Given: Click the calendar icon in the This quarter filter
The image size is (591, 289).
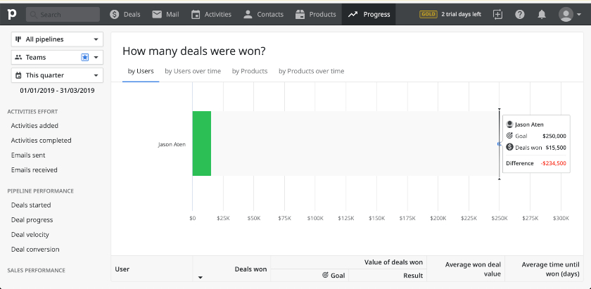Looking at the screenshot, I should [18, 75].
